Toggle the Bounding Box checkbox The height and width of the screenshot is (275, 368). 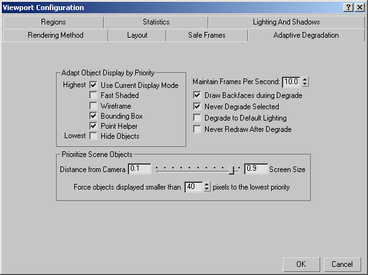point(93,116)
